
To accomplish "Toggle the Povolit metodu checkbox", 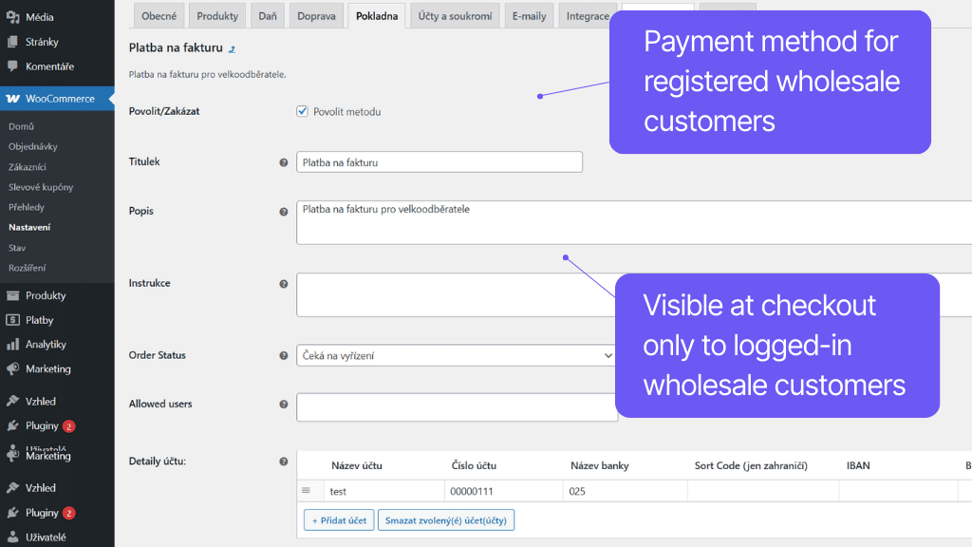I will (x=302, y=111).
